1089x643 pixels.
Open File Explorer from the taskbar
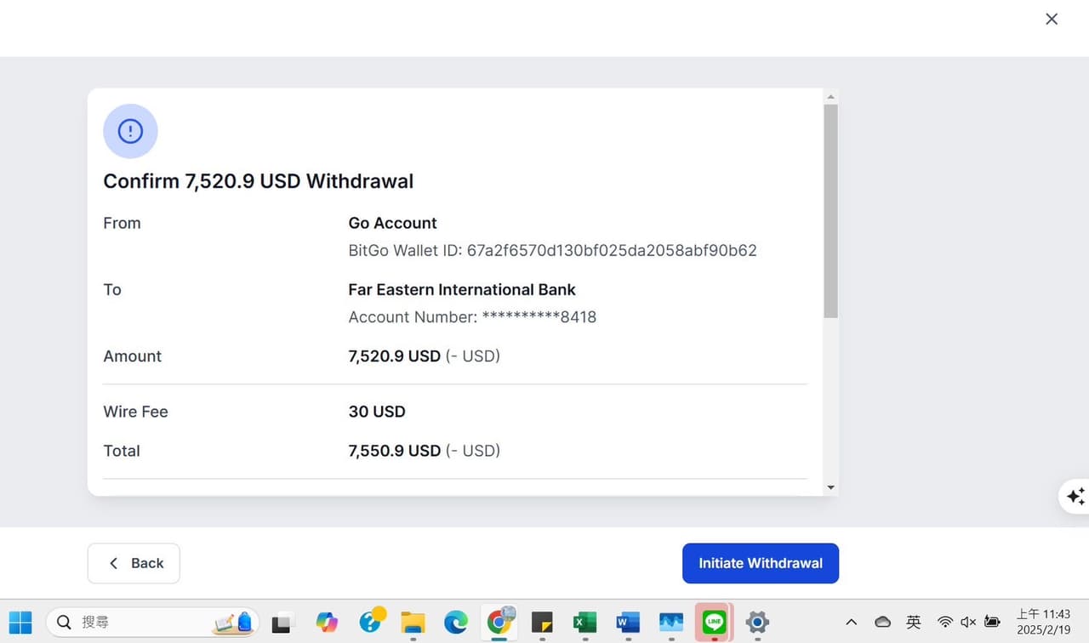[413, 623]
